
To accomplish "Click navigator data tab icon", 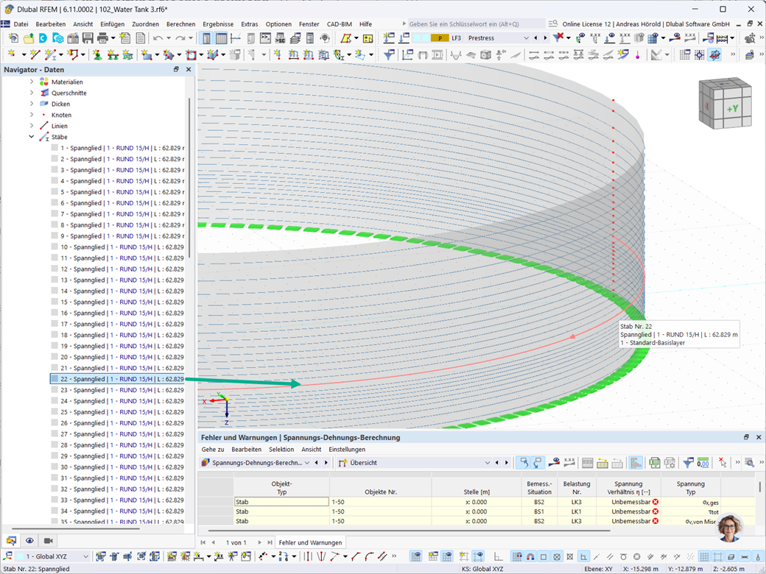I will click(x=11, y=541).
